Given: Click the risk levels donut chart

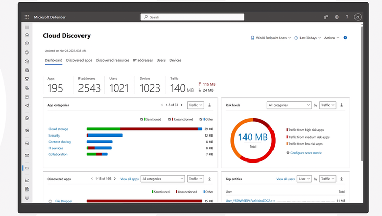Looking at the screenshot, I should (x=253, y=140).
